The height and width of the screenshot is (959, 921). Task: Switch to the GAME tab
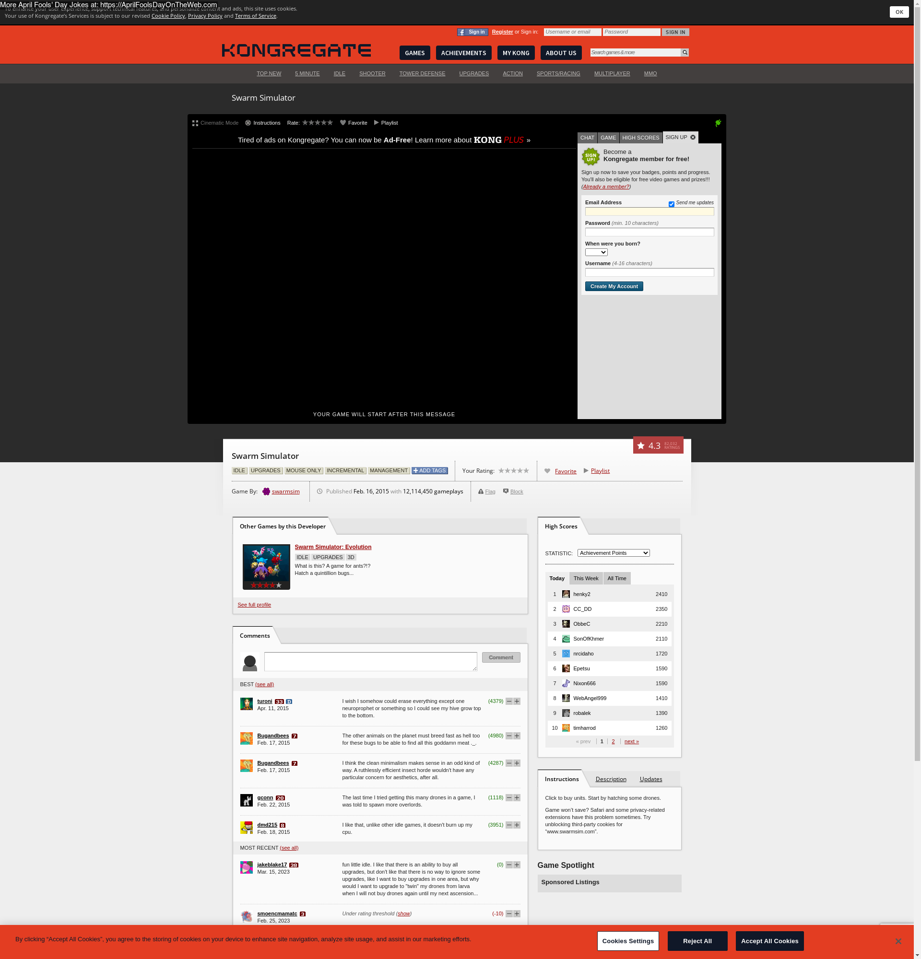tap(608, 138)
